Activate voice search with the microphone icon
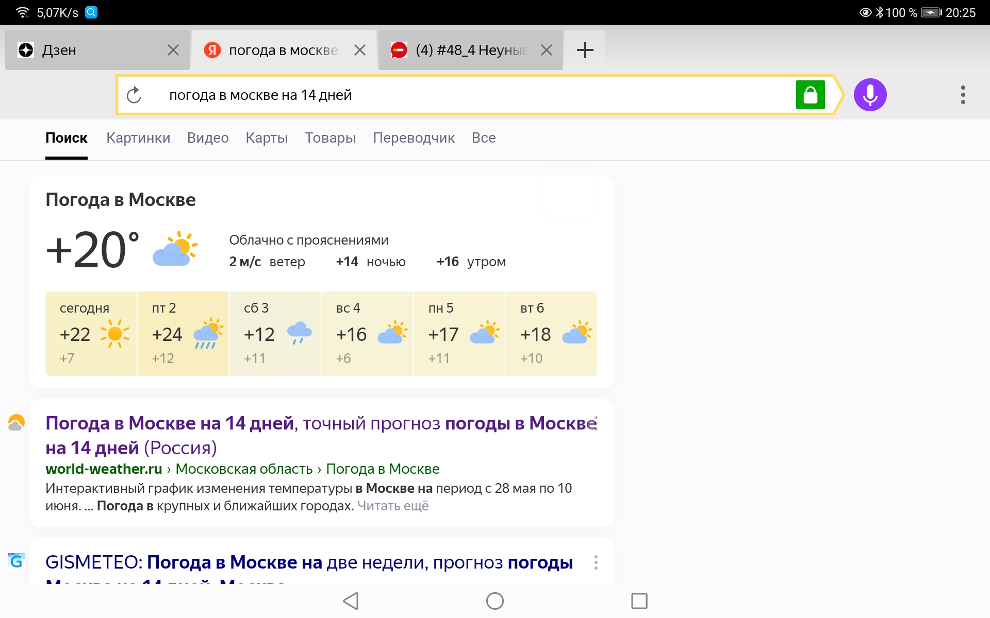The image size is (990, 618). click(x=870, y=95)
